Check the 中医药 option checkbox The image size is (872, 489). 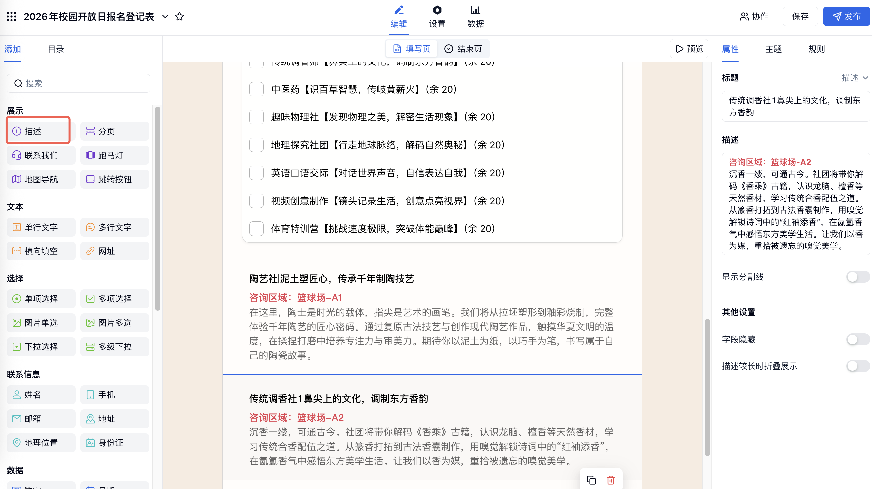pos(256,89)
